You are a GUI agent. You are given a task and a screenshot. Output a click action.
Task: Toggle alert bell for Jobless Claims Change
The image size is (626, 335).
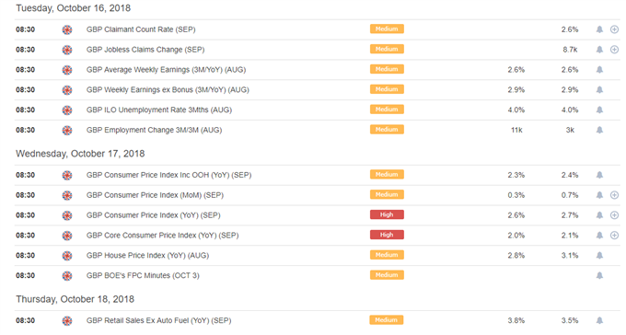coord(599,50)
